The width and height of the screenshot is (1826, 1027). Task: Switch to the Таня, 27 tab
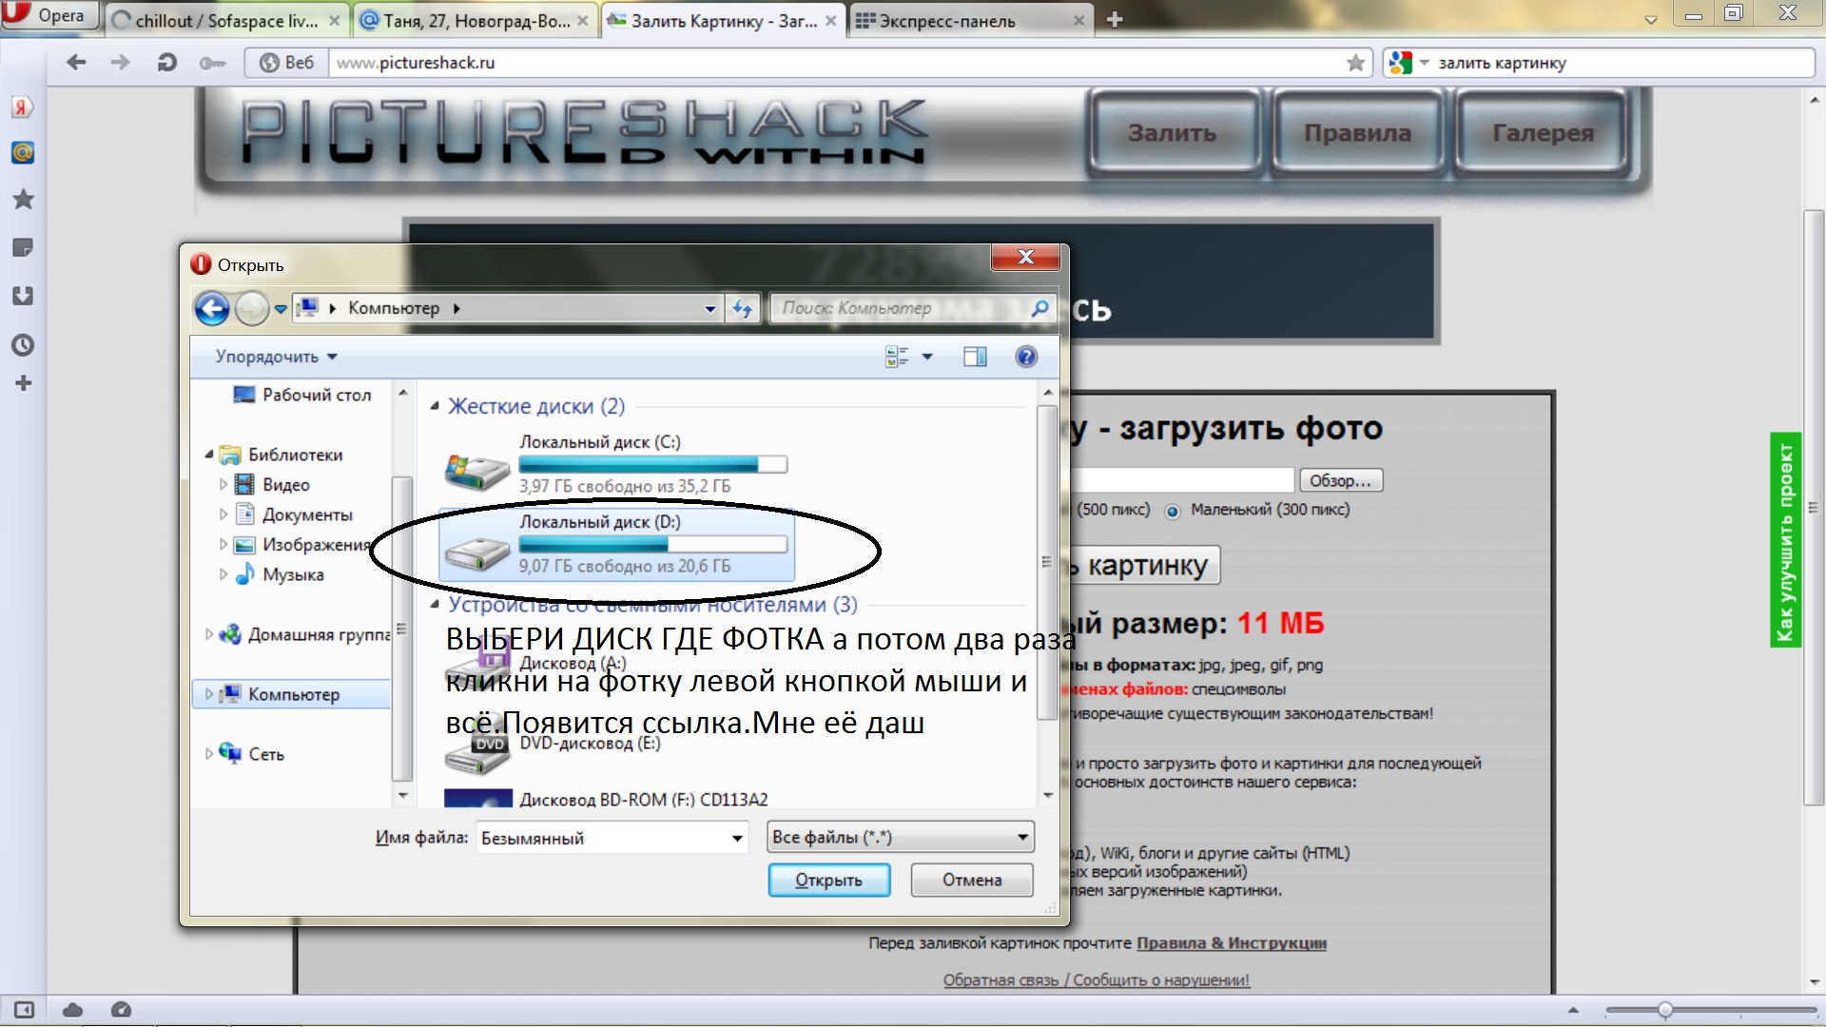point(475,21)
